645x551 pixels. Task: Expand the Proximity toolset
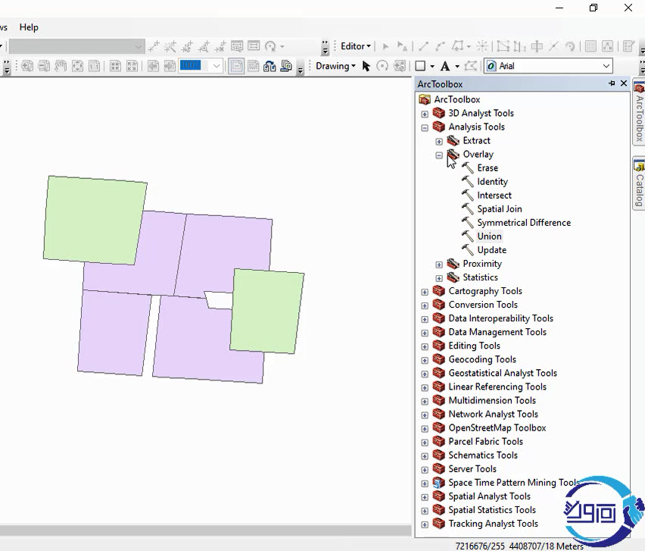click(439, 264)
